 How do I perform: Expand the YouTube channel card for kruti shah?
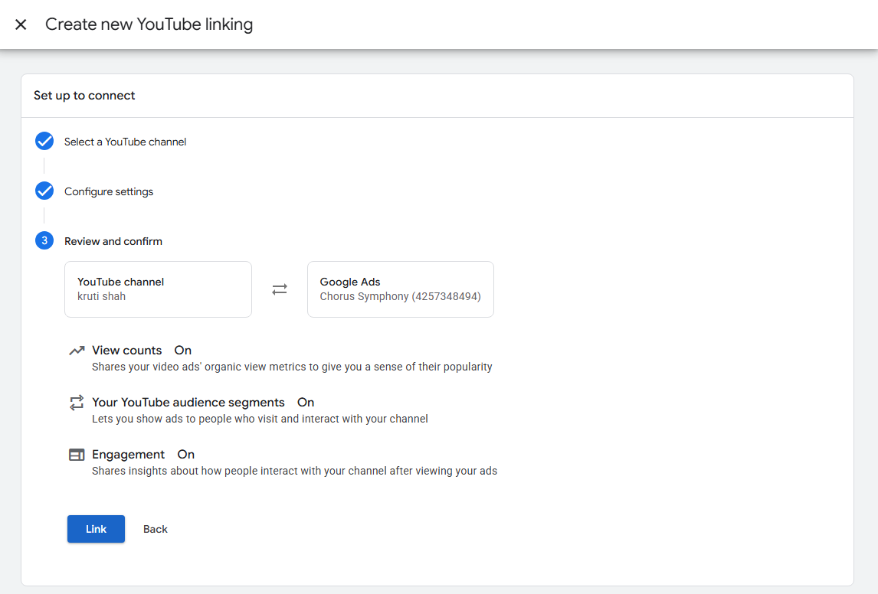pyautogui.click(x=158, y=289)
